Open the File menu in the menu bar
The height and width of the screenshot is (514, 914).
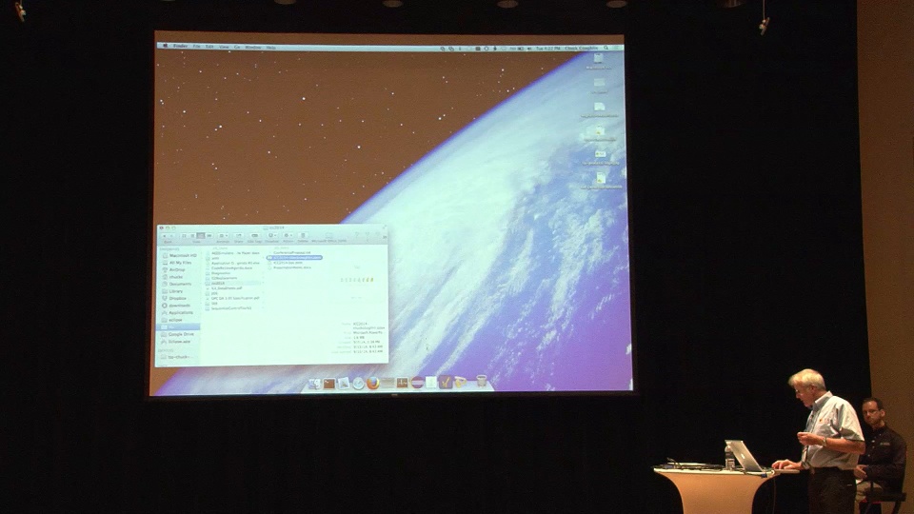196,47
